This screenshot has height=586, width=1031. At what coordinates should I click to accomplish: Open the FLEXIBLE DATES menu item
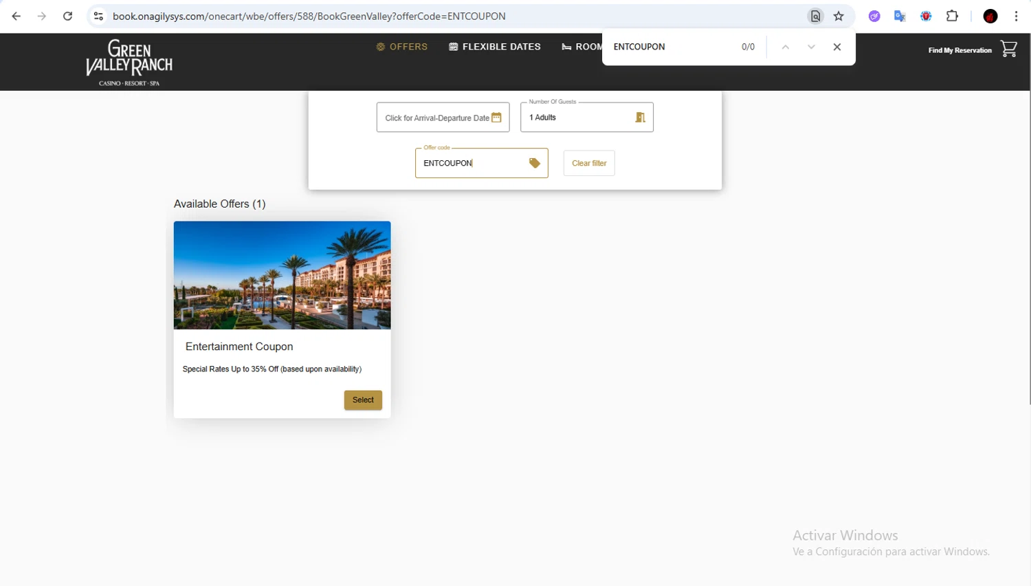495,47
